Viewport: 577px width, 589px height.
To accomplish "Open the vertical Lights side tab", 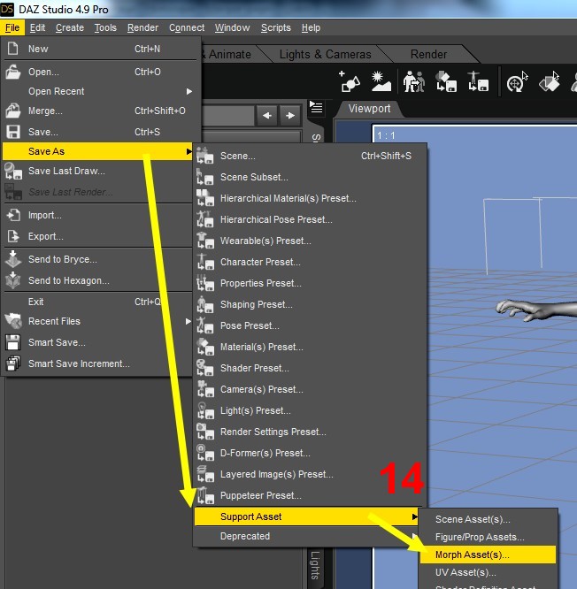I will point(315,565).
